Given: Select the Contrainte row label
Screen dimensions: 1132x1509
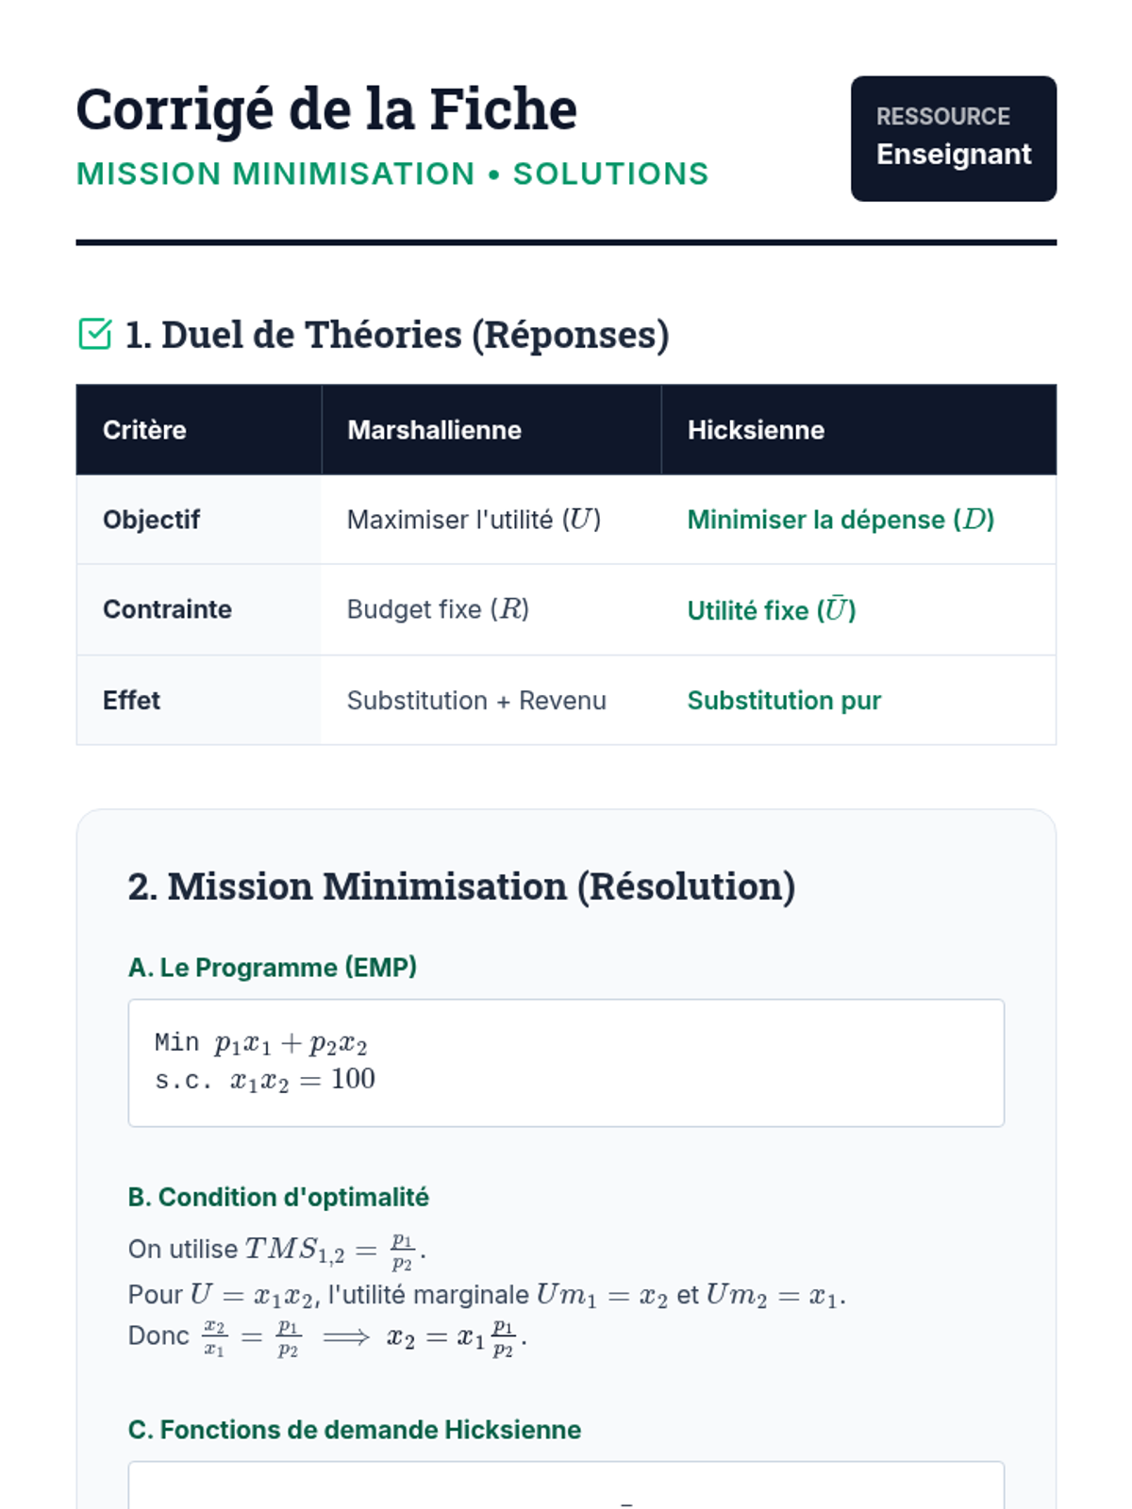Looking at the screenshot, I should tap(167, 609).
